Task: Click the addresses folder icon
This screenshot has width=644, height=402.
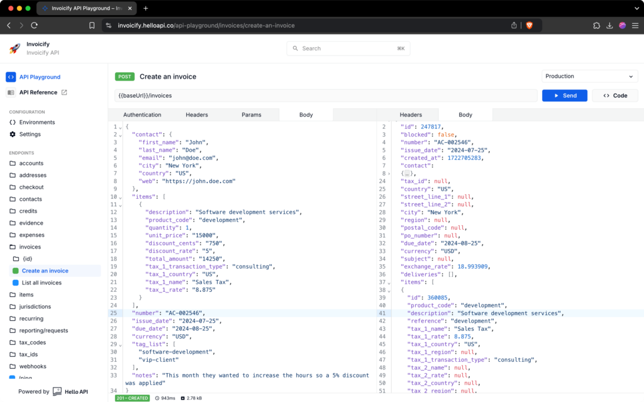Action: [13, 175]
